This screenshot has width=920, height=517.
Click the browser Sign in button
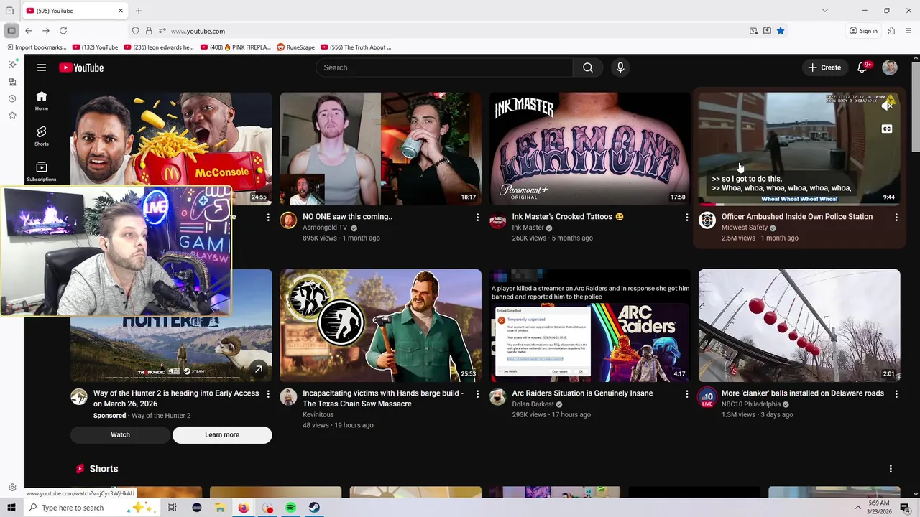click(x=863, y=31)
